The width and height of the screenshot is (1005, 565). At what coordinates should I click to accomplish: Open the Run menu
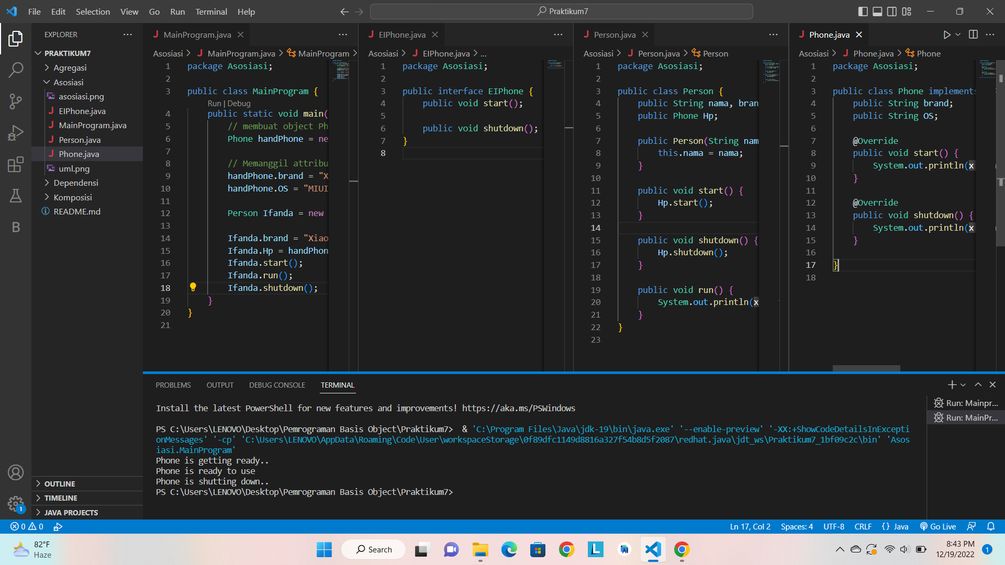tap(177, 12)
